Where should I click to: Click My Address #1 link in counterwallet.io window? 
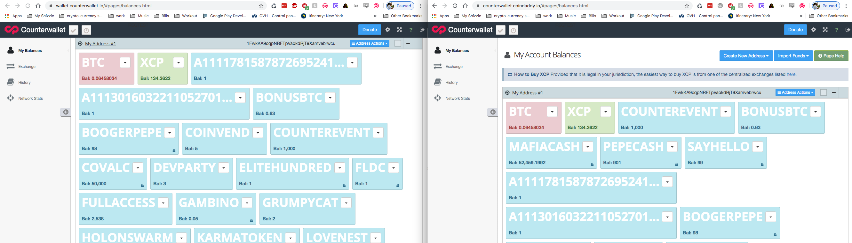coord(100,43)
